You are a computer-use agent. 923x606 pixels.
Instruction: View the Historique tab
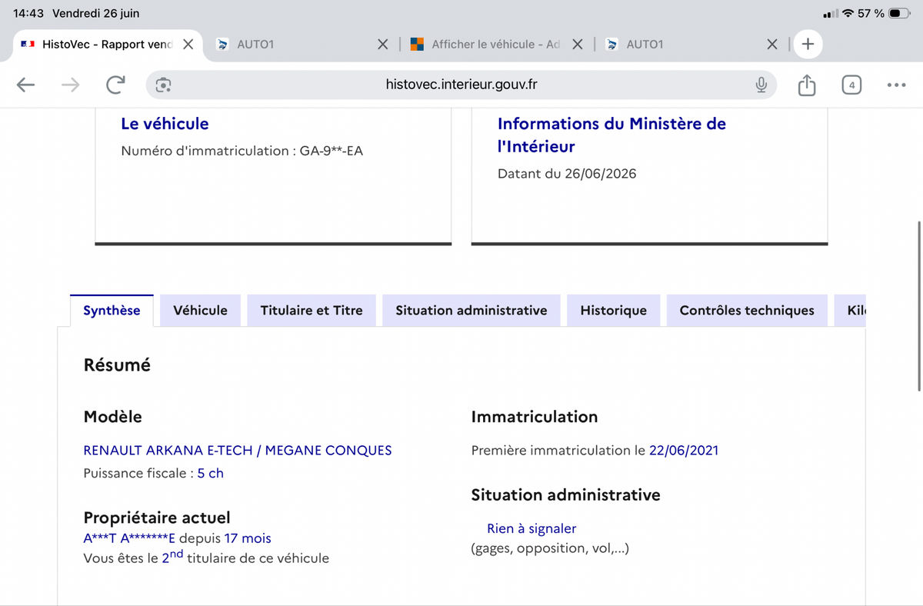point(614,311)
